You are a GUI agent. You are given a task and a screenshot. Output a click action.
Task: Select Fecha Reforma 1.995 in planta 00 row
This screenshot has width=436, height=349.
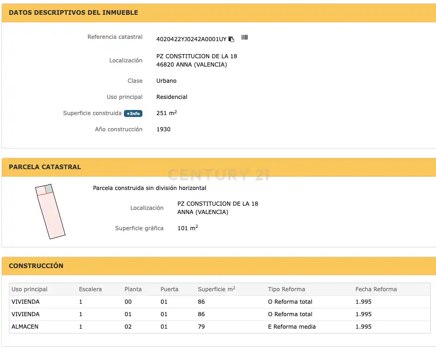pyautogui.click(x=363, y=302)
